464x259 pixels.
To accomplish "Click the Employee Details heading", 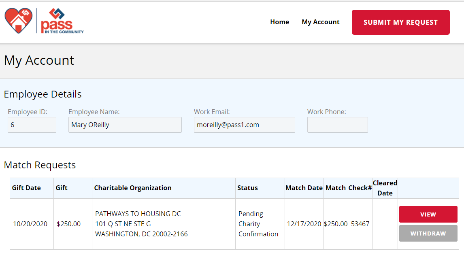I will click(x=43, y=94).
